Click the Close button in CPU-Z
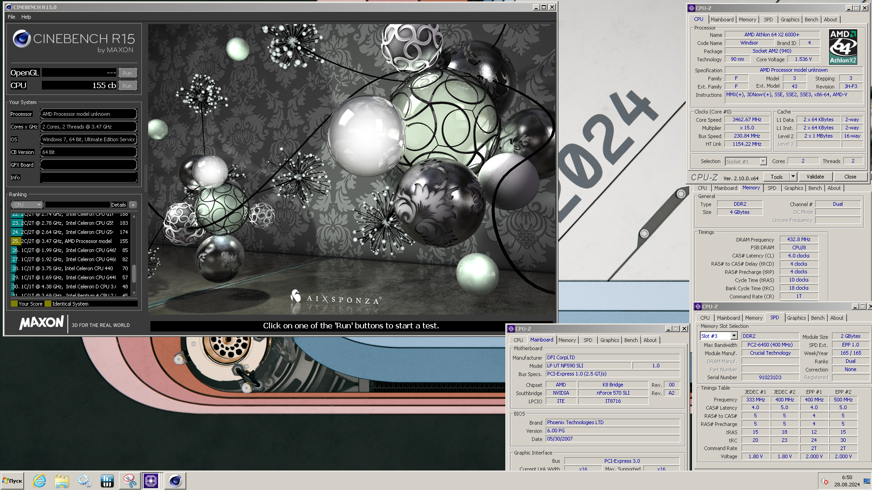Screen dimensions: 872x490 [x=850, y=177]
